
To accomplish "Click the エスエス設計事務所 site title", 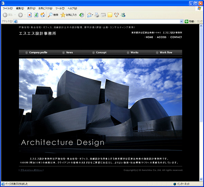I will coord(37,33).
